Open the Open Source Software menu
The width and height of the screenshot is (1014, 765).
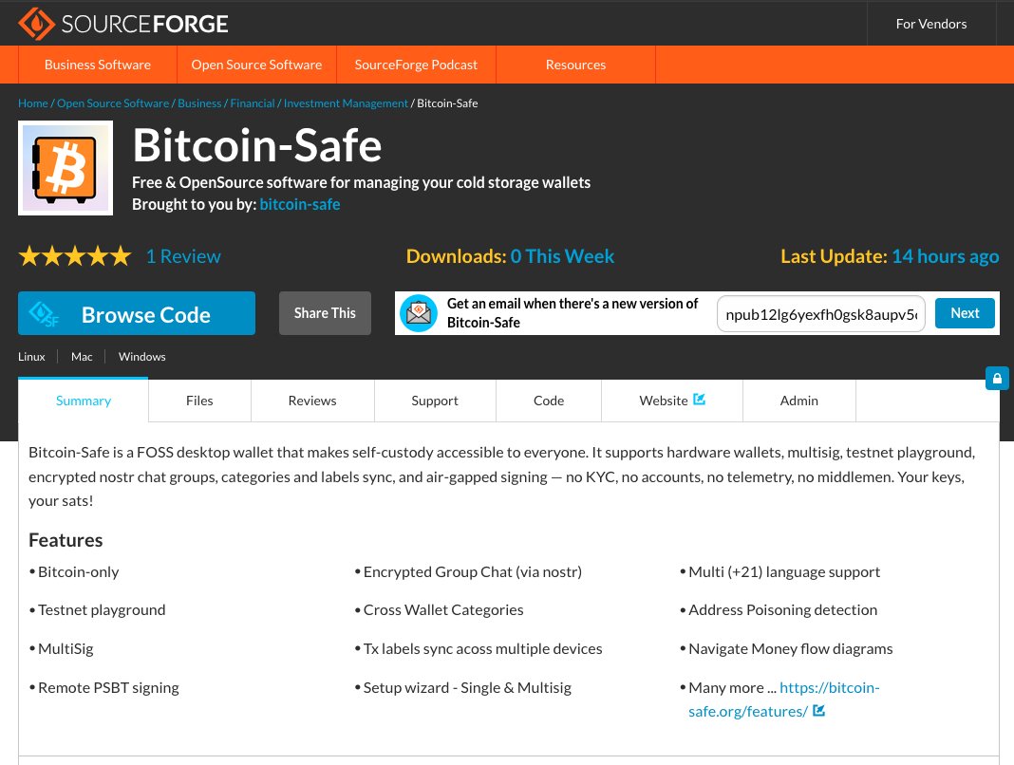pos(256,65)
